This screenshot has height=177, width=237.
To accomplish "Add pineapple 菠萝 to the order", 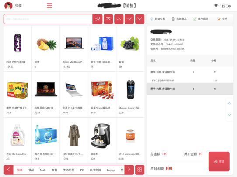I will coord(46,49).
